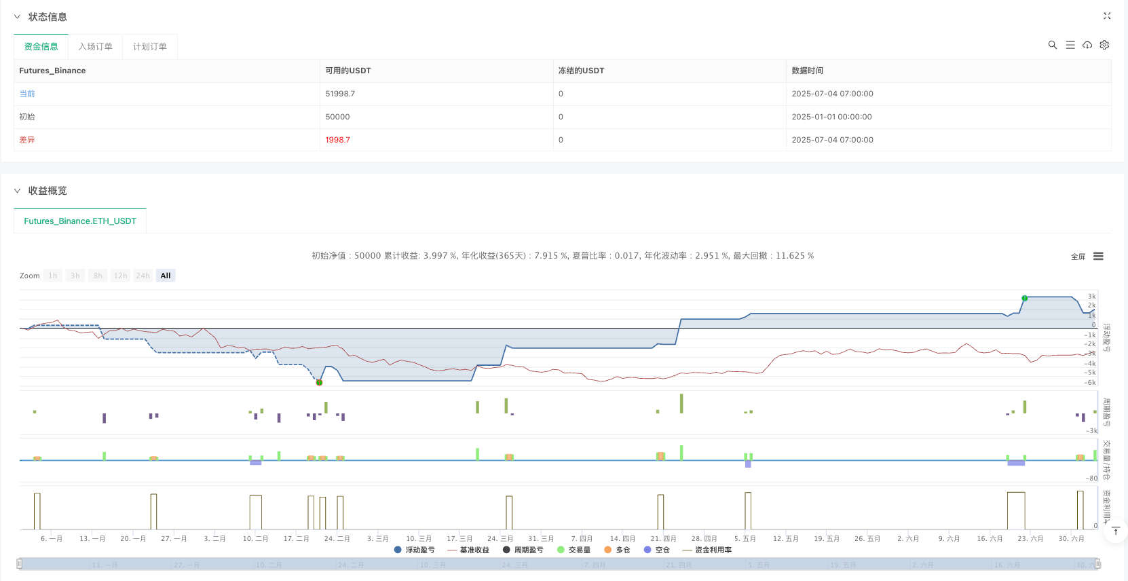This screenshot has height=581, width=1128.
Task: Click the 当前 row link
Action: [x=27, y=94]
